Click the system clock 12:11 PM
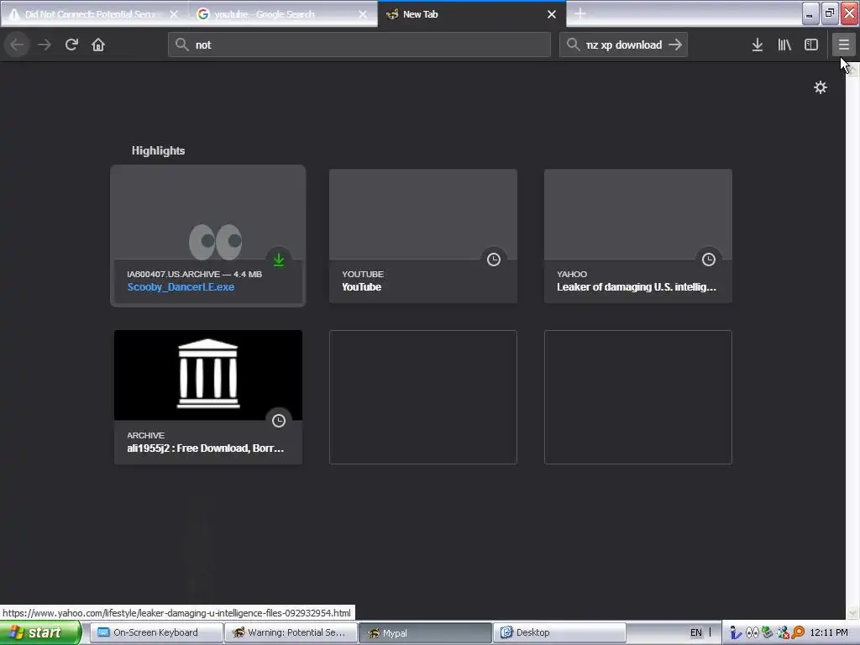860x645 pixels. coord(829,632)
